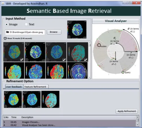The height and width of the screenshot is (128, 142).
Task: Click the circled query marker in Visual Analyser
Action: click(x=123, y=72)
